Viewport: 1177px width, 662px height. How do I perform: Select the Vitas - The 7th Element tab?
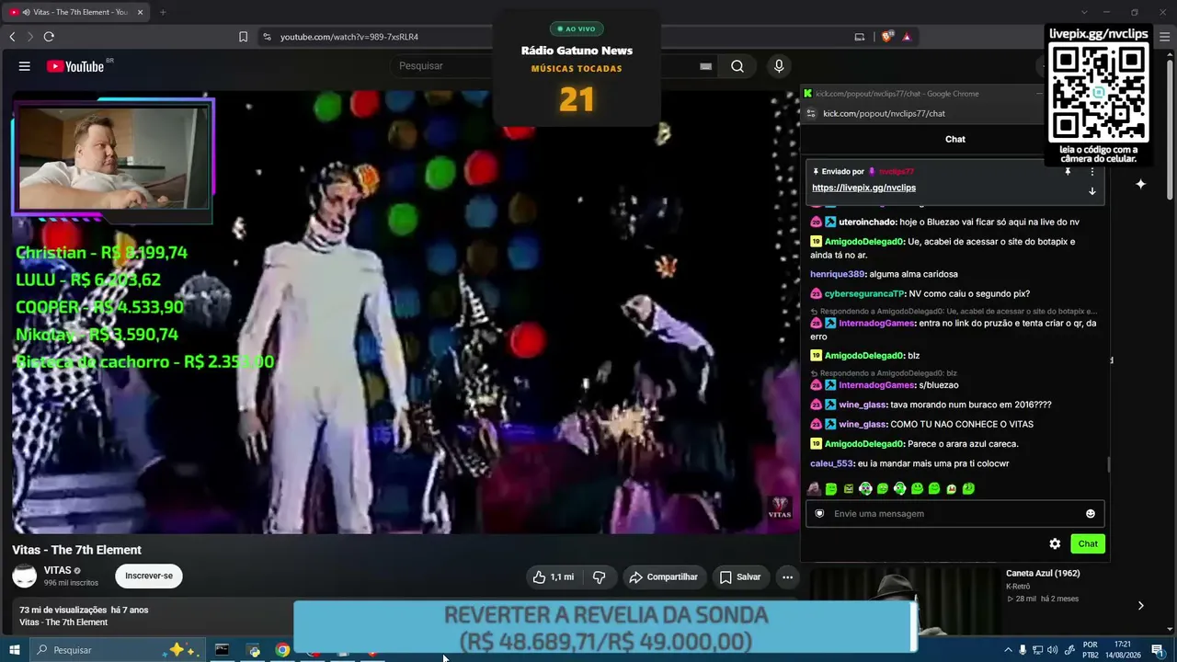click(x=77, y=12)
